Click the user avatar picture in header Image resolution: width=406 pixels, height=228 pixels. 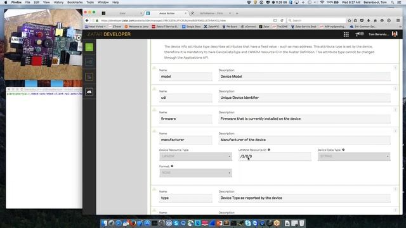(x=395, y=34)
